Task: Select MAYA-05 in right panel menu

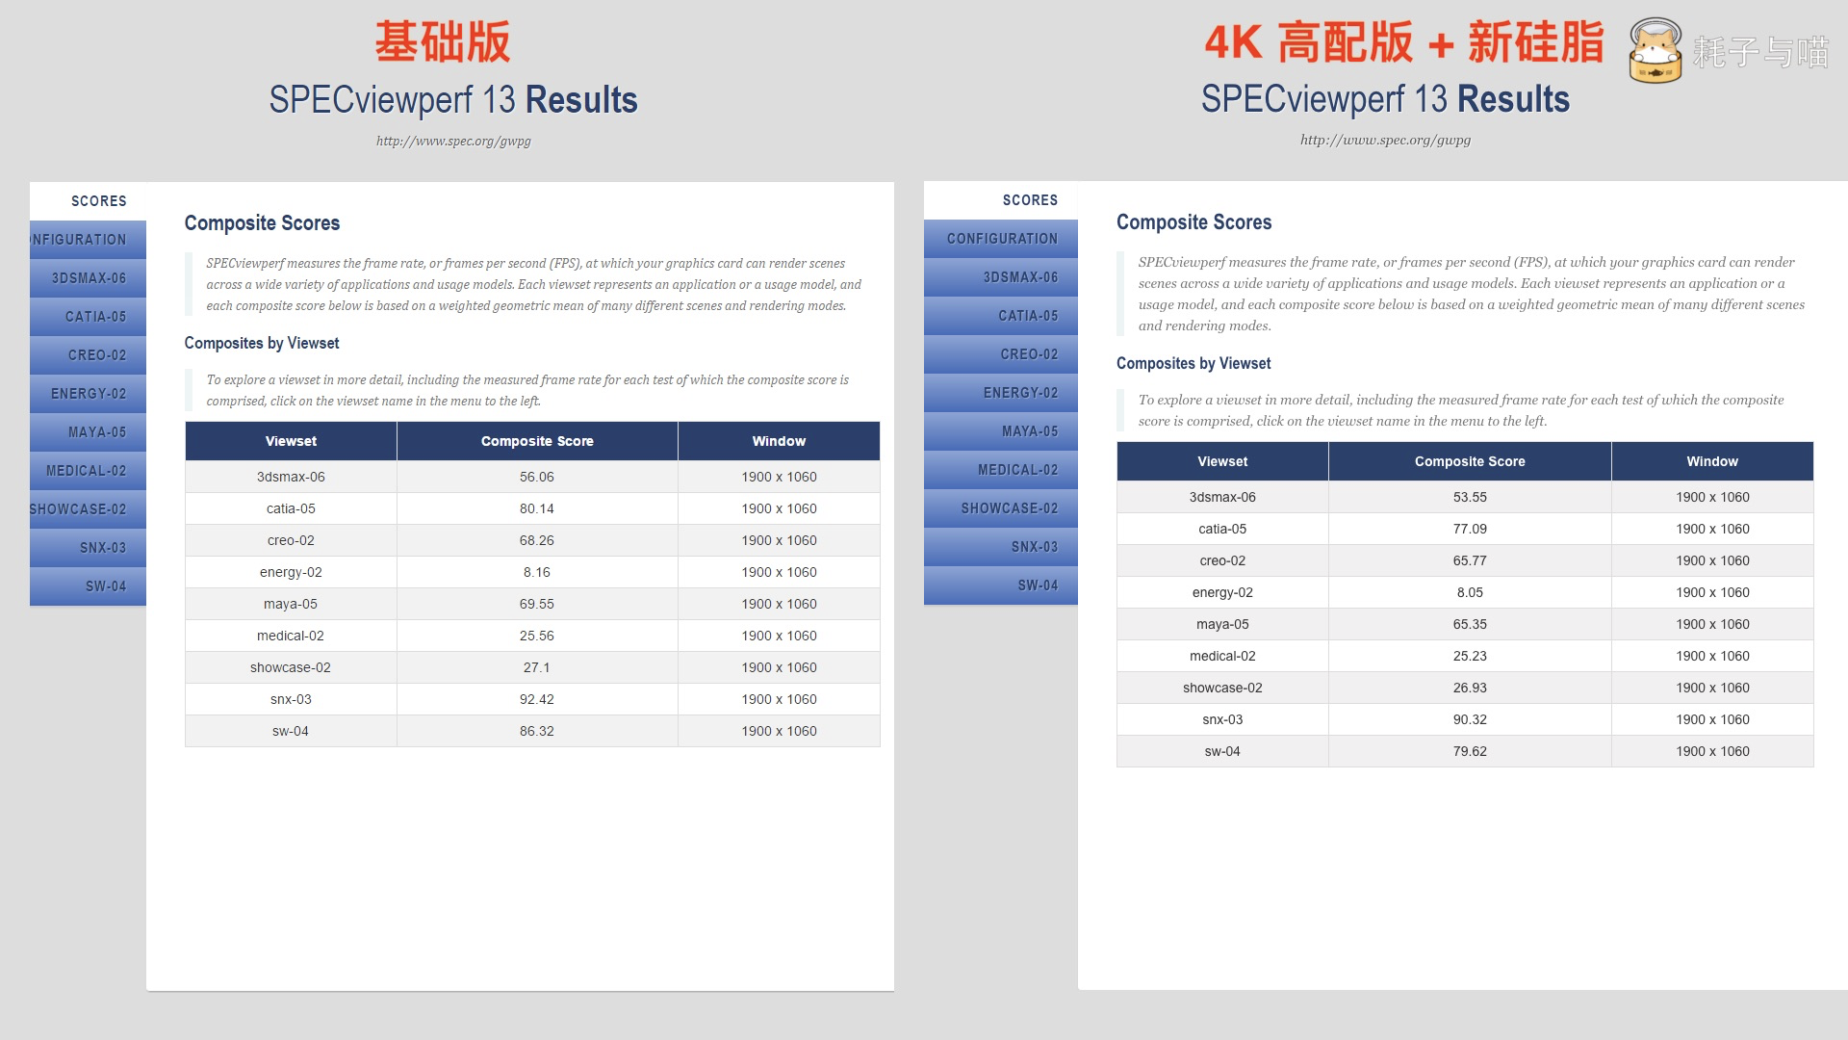Action: pyautogui.click(x=1001, y=431)
